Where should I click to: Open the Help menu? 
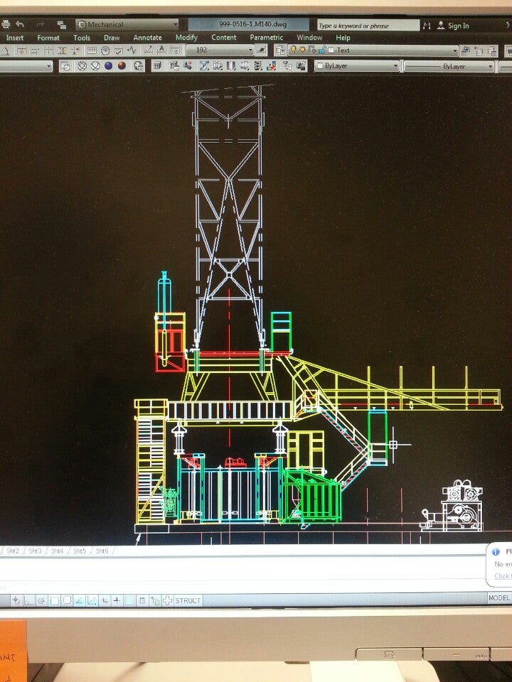(343, 38)
